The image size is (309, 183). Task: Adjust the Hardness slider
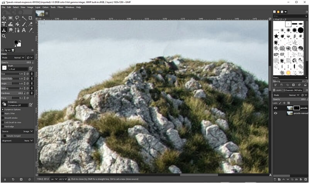[x=14, y=93]
